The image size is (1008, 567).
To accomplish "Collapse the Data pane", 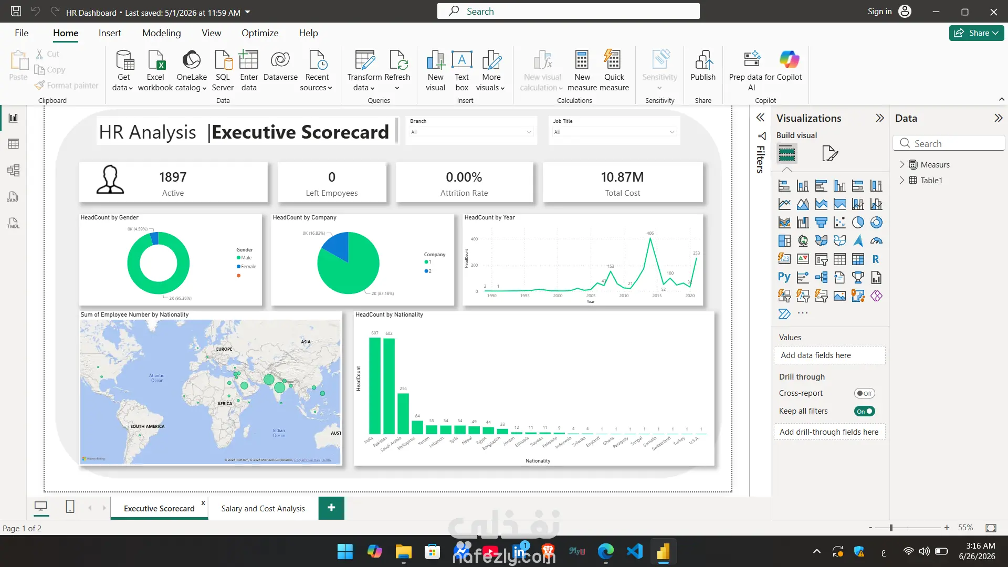I will click(999, 118).
